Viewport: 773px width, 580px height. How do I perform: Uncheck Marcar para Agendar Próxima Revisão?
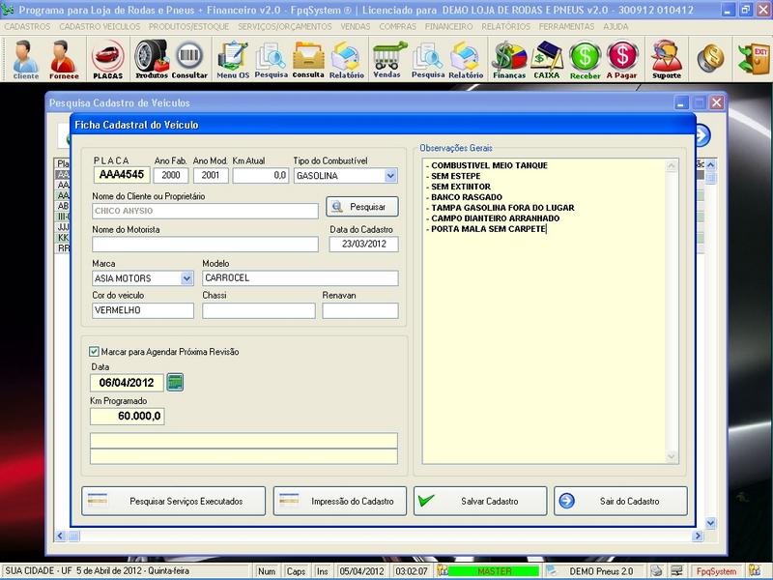[x=94, y=352]
